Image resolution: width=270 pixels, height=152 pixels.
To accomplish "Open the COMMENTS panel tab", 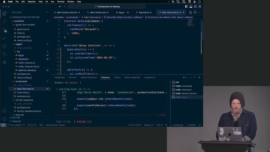I will tap(150, 78).
